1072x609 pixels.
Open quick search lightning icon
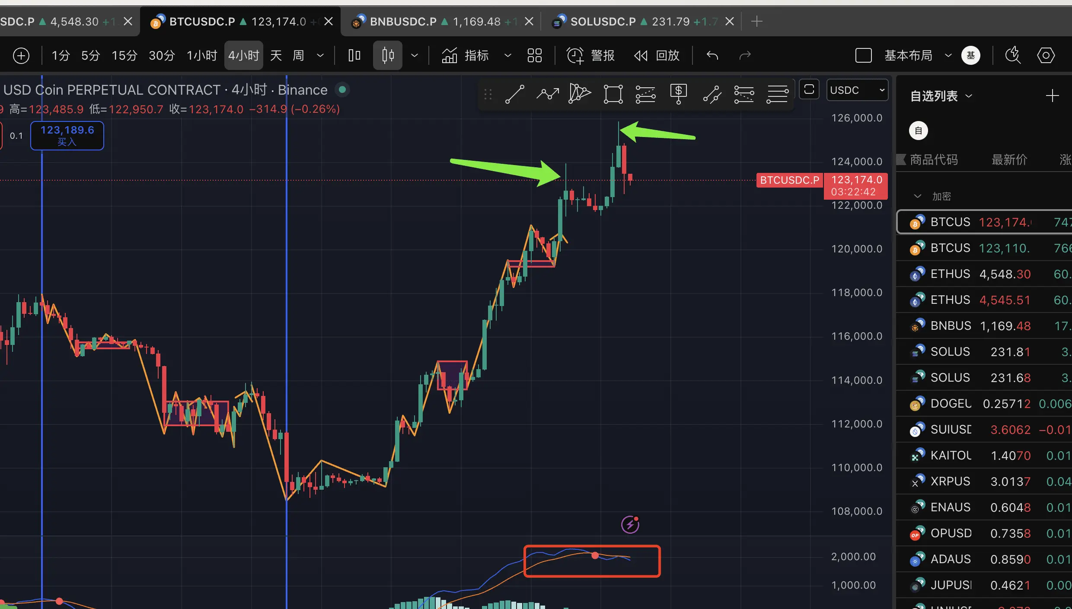click(1013, 55)
